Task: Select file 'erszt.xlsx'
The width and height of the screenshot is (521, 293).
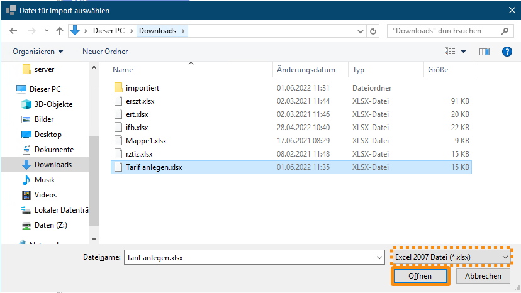Action: [x=140, y=101]
